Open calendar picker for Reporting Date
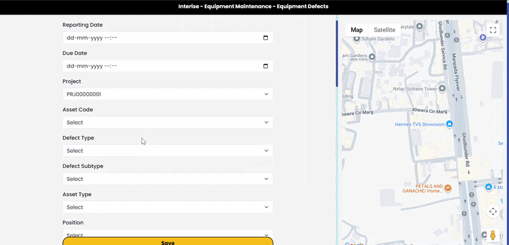Image resolution: width=509 pixels, height=245 pixels. pyautogui.click(x=265, y=38)
